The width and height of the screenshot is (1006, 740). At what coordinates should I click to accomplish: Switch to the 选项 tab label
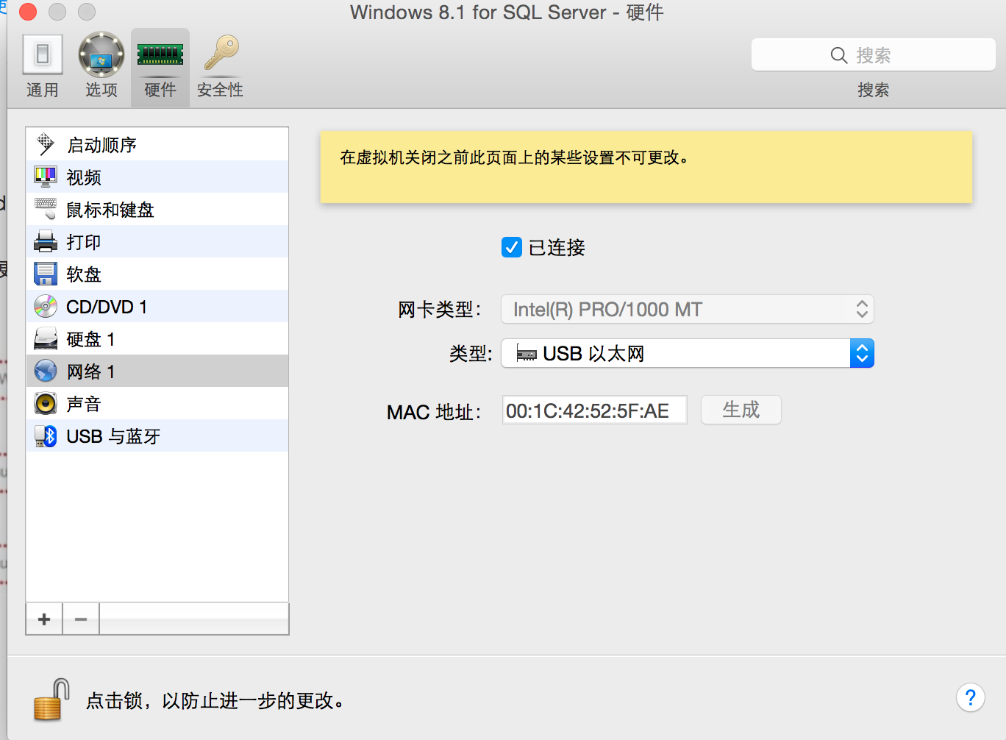tap(101, 90)
